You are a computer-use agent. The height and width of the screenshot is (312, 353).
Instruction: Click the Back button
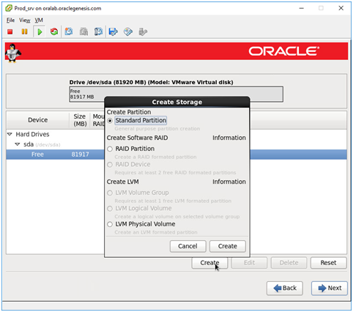click(x=285, y=289)
